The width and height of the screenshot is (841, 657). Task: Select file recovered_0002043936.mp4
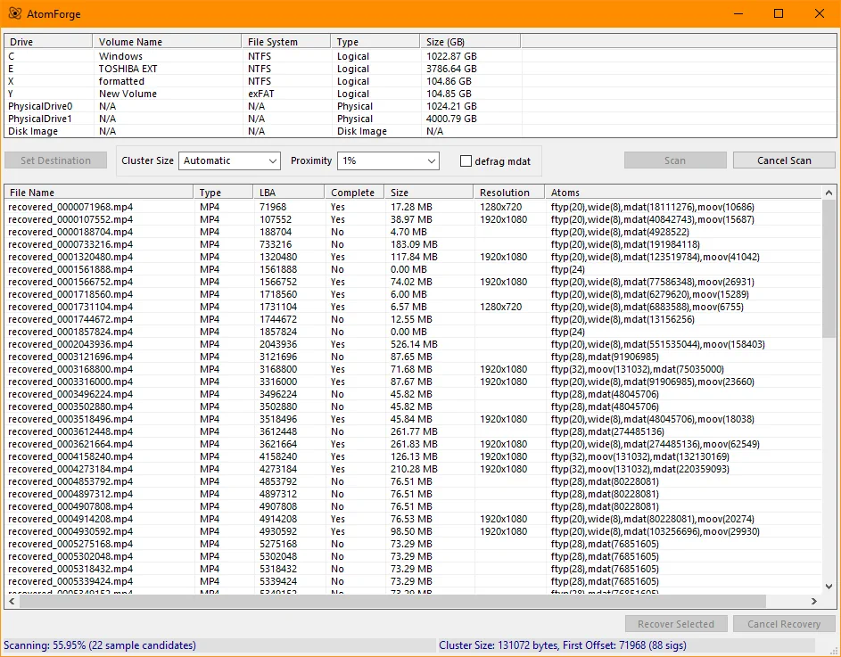pyautogui.click(x=70, y=344)
